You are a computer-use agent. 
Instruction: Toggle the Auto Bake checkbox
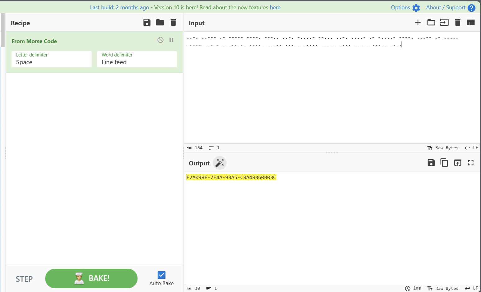pos(162,275)
